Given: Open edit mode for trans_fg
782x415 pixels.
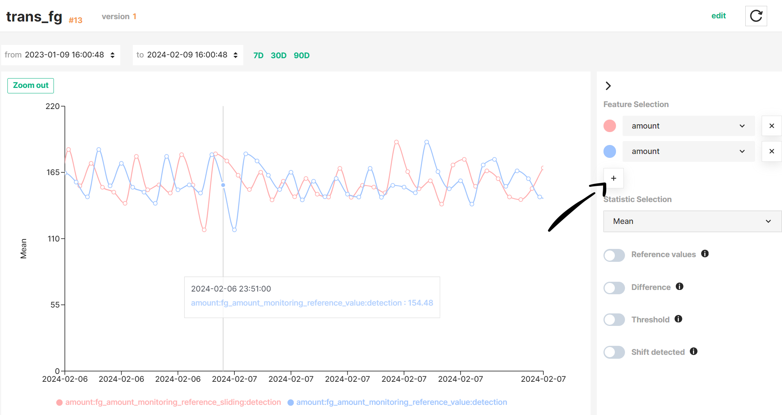Looking at the screenshot, I should (x=719, y=15).
